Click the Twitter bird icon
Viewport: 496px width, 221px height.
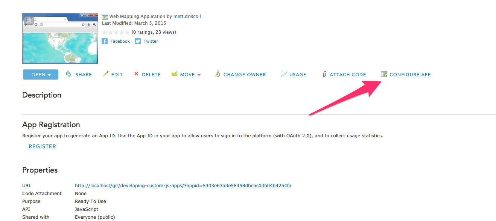[138, 41]
